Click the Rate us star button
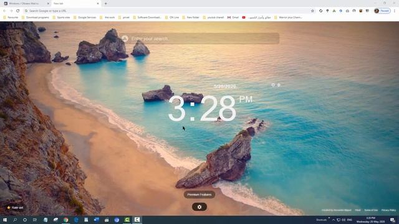Image resolution: width=399 pixels, height=224 pixels. [15, 208]
